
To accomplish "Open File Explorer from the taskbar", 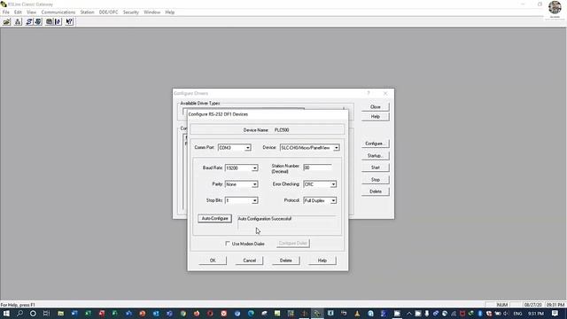I will 60,314.
